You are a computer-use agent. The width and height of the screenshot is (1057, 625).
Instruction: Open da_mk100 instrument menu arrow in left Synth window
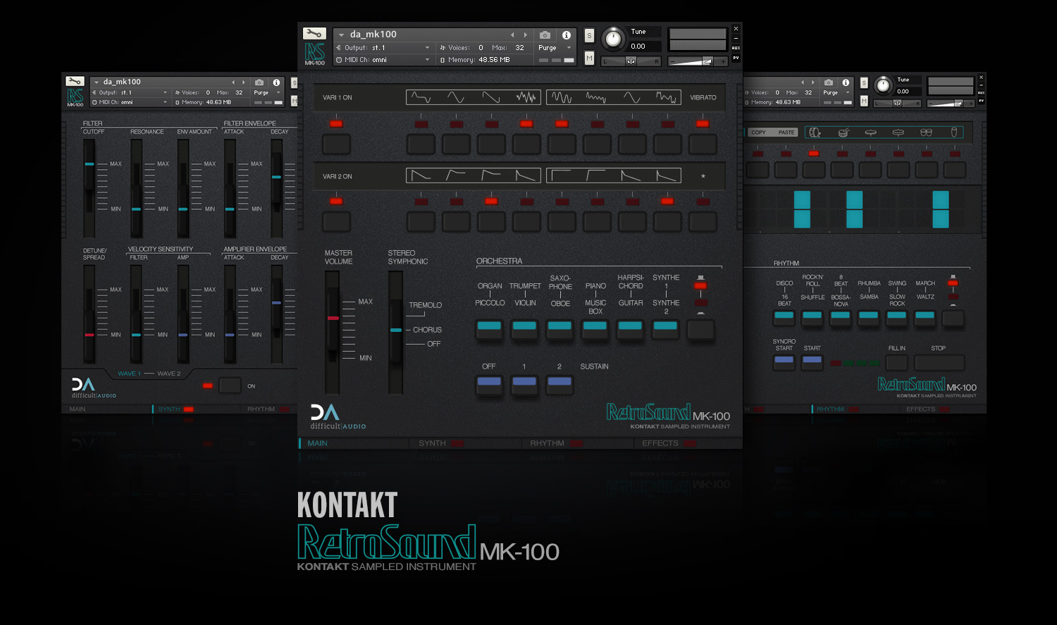point(97,82)
